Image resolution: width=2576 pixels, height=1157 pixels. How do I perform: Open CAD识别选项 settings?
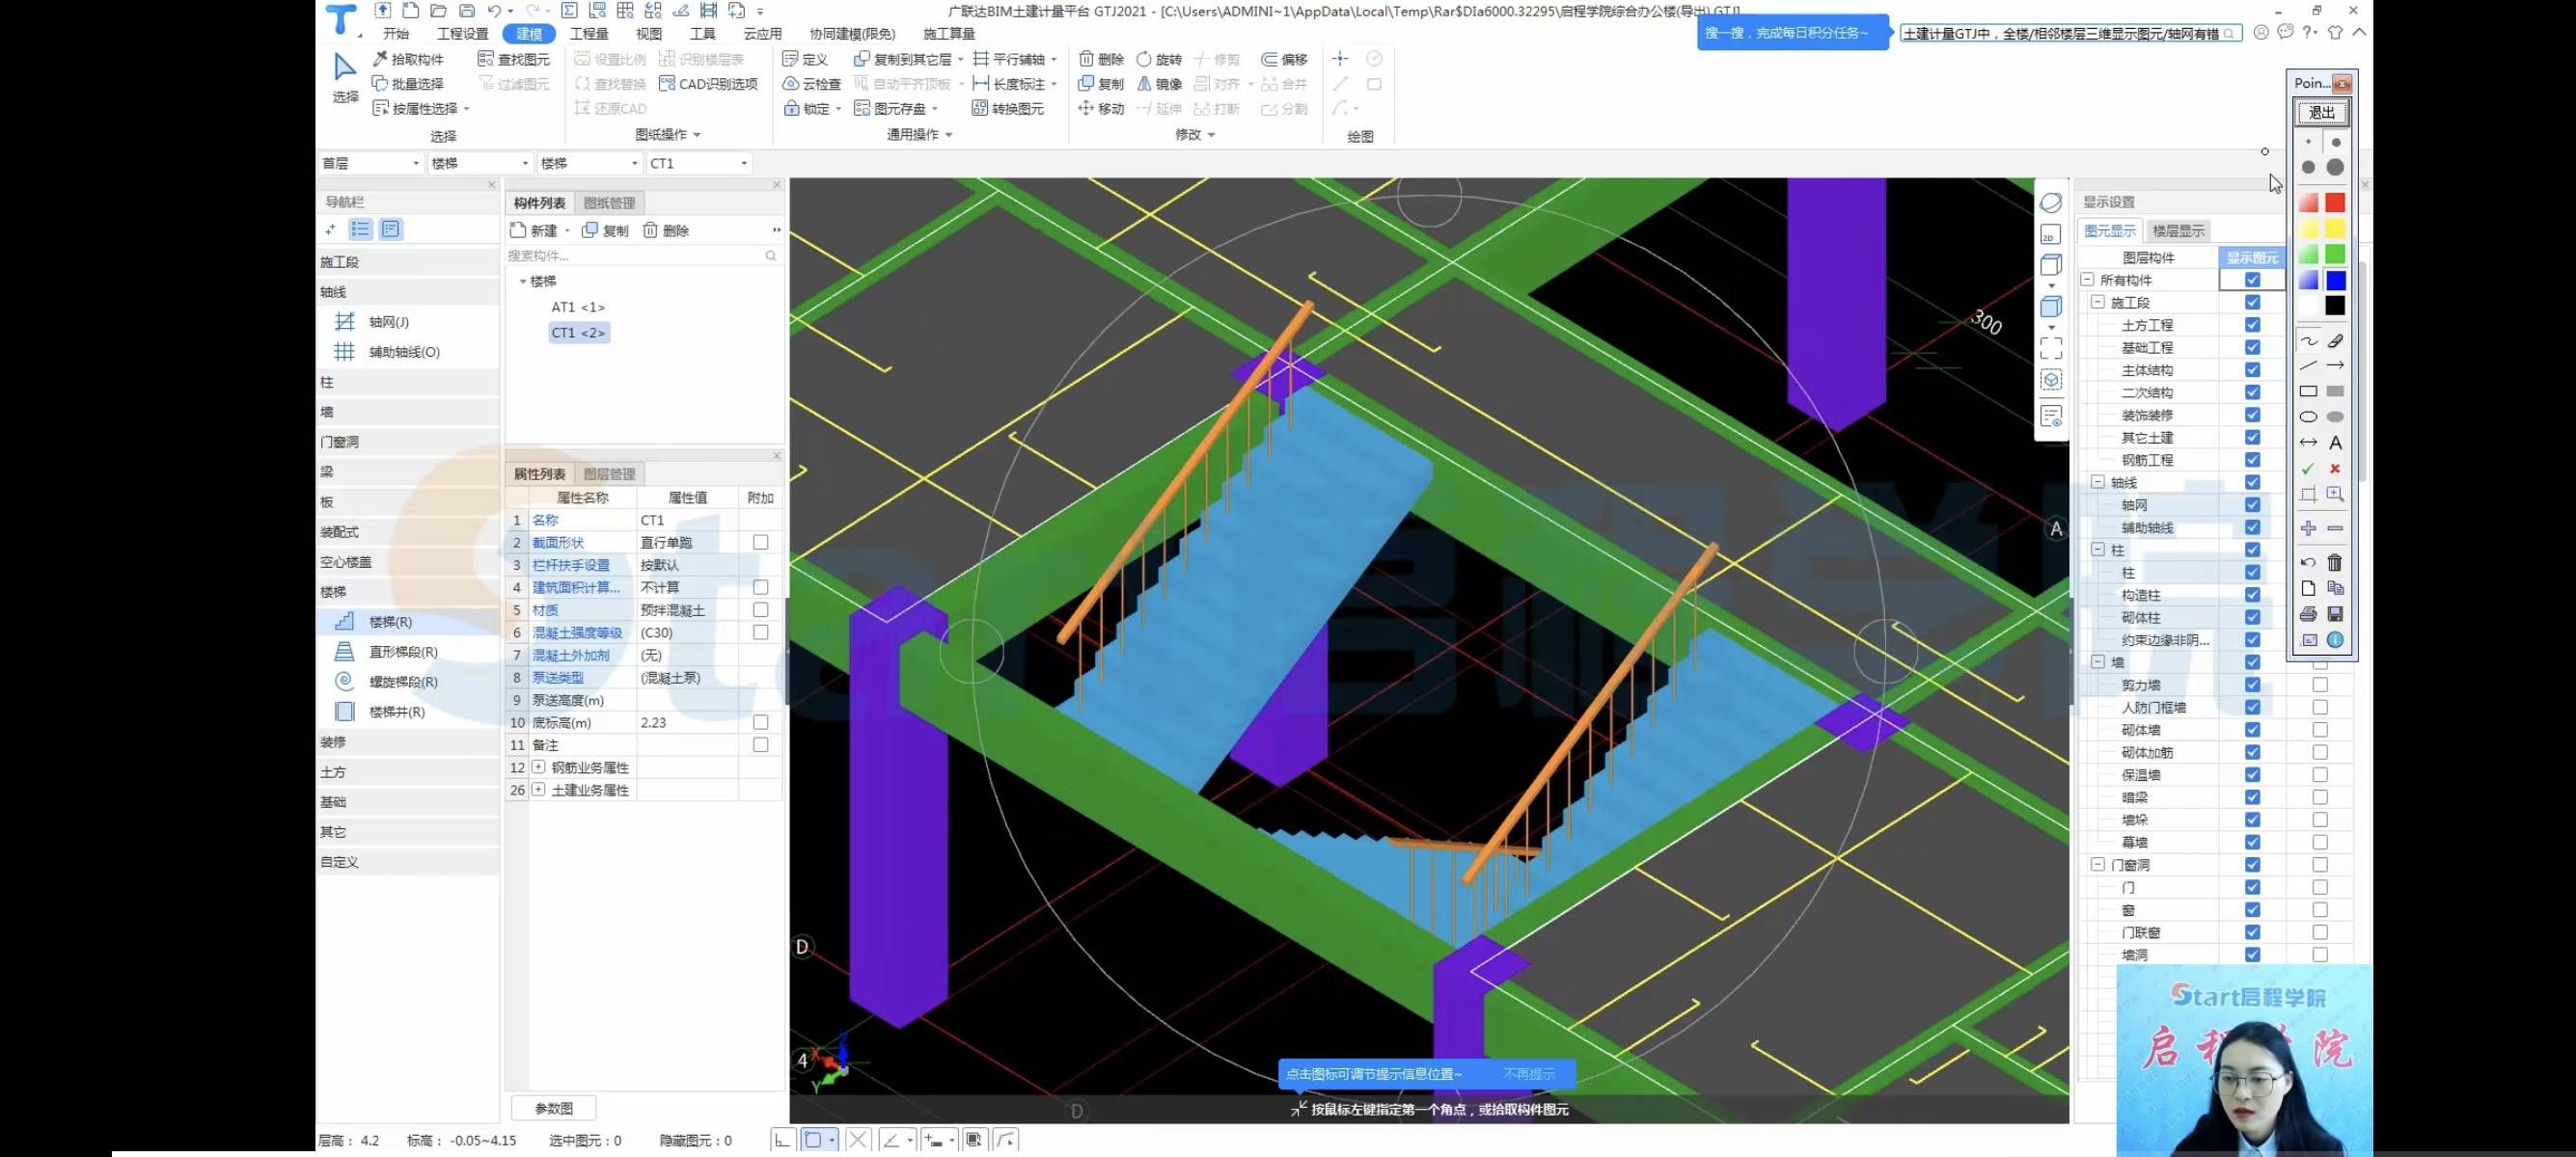tap(708, 84)
